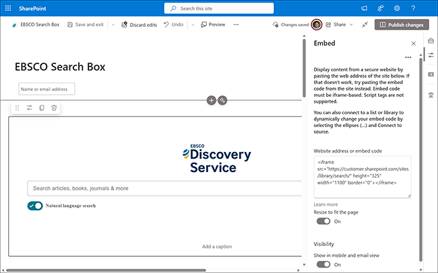The width and height of the screenshot is (438, 273).
Task: Grab the move web part handle icon
Action: click(17, 108)
